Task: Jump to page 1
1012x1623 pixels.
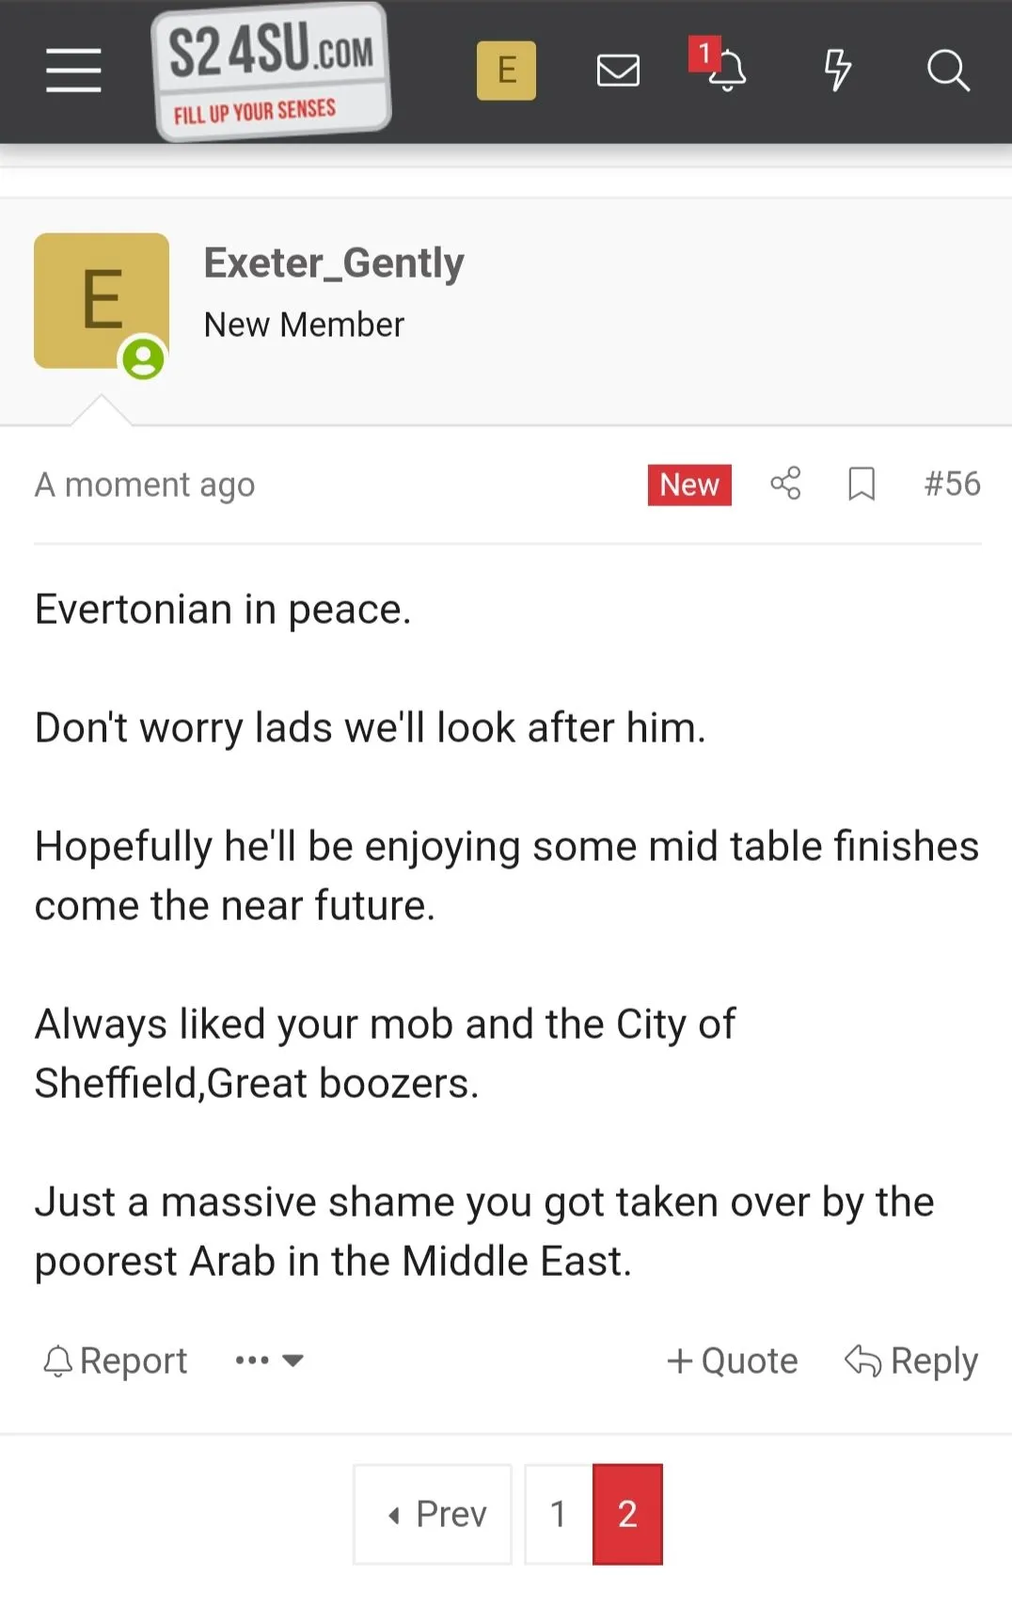Action: pyautogui.click(x=558, y=1514)
